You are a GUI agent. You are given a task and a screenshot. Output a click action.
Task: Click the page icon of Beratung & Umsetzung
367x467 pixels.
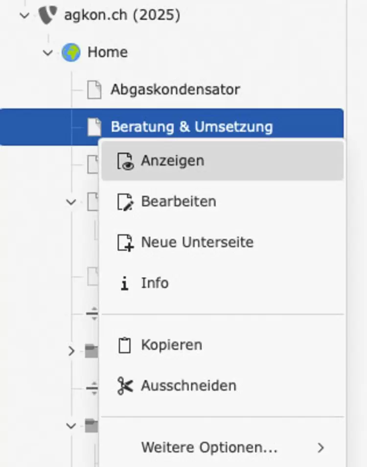pyautogui.click(x=94, y=127)
